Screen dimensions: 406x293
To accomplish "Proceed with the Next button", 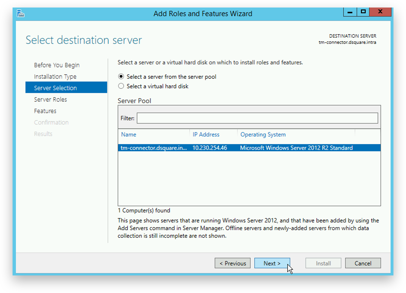I will 272,263.
